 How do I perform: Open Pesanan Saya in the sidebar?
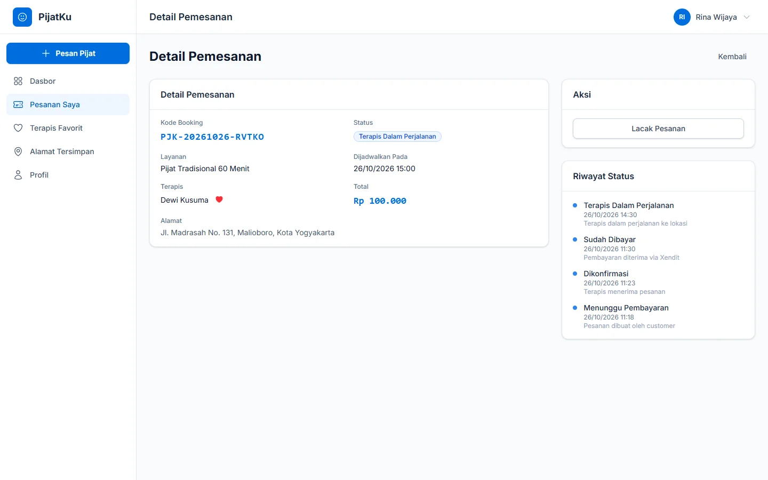pyautogui.click(x=68, y=105)
